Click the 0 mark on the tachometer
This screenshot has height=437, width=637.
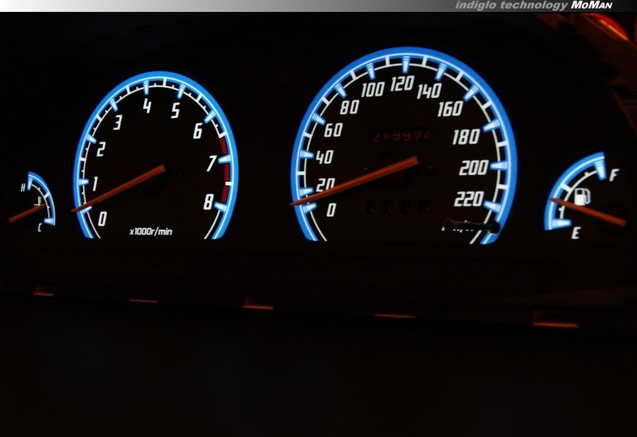coord(102,218)
